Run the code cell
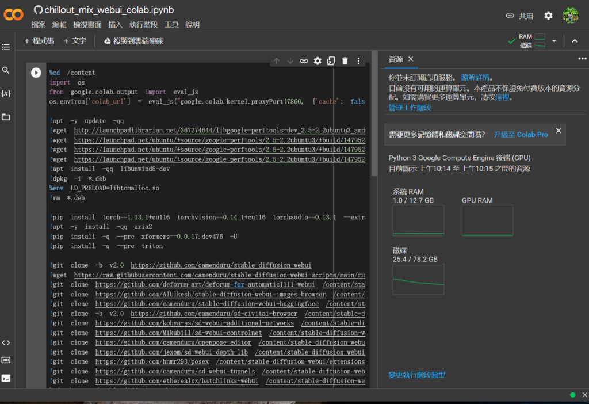Viewport: 589px width, 404px height. point(36,73)
